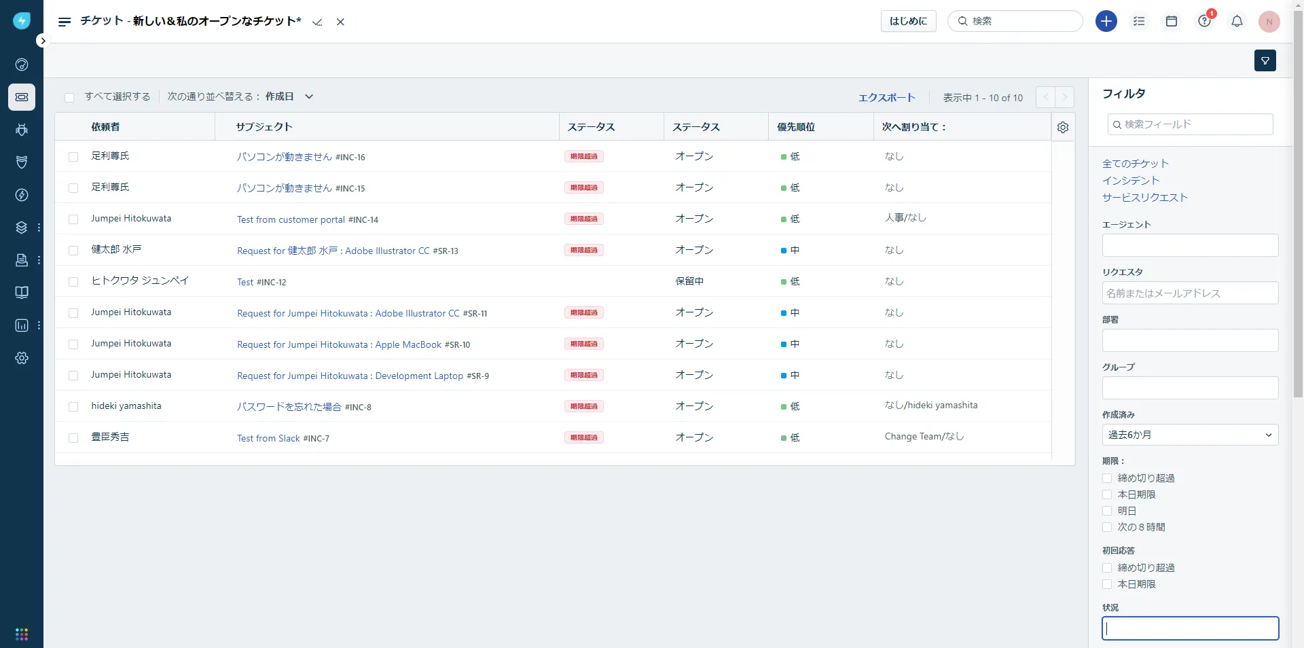Expand the sidebar with arrow toggle
Viewport: 1304px width, 648px height.
point(43,41)
